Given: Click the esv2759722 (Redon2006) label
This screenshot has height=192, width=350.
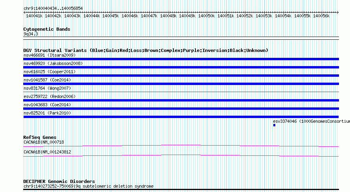Looking at the screenshot, I should click(x=50, y=96).
